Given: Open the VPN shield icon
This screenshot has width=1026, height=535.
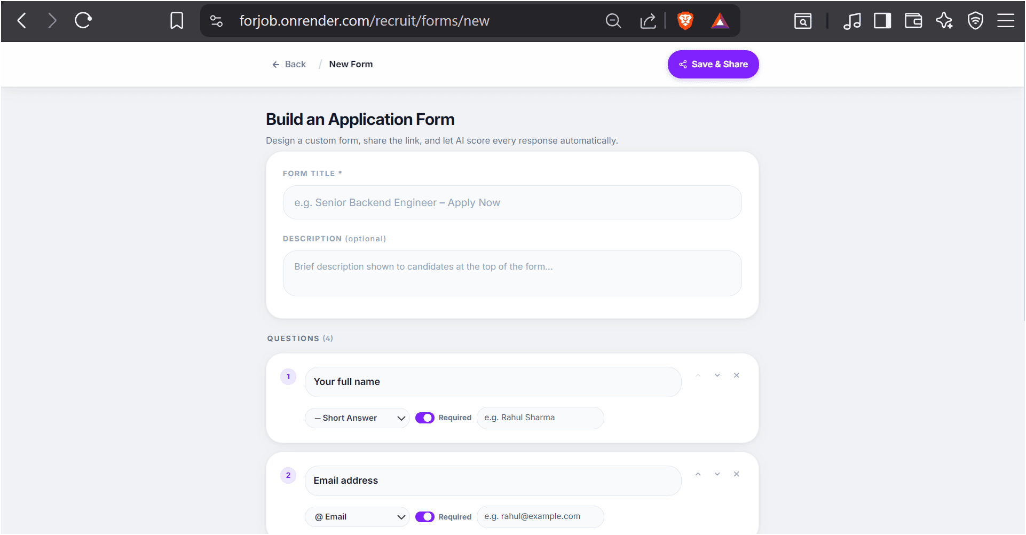Looking at the screenshot, I should pyautogui.click(x=975, y=21).
